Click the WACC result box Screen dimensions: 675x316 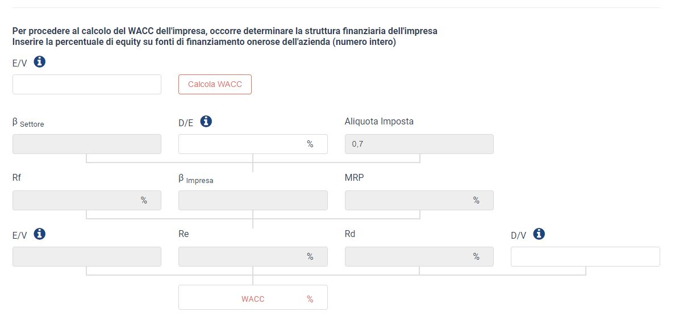coord(253,297)
